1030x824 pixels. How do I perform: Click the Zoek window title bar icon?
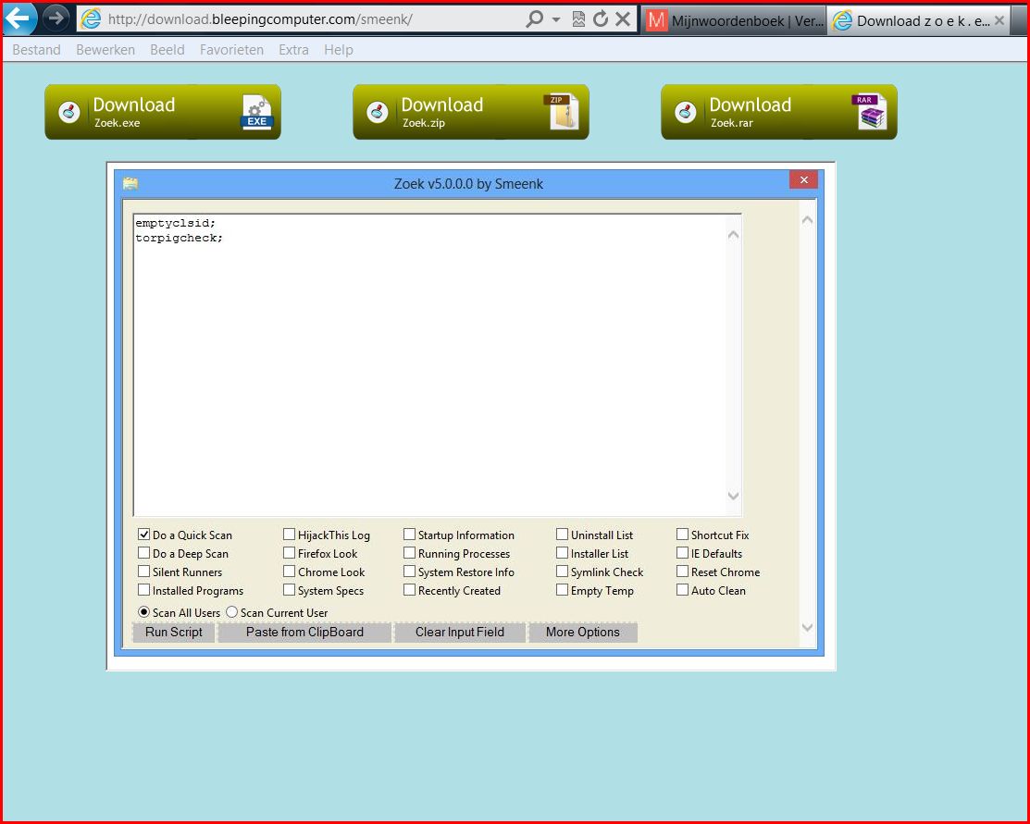130,183
